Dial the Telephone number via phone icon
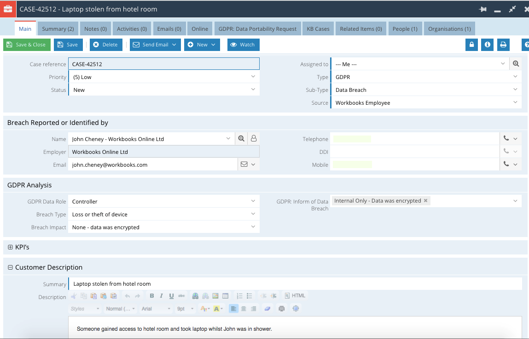This screenshot has height=339, width=529. [506, 138]
